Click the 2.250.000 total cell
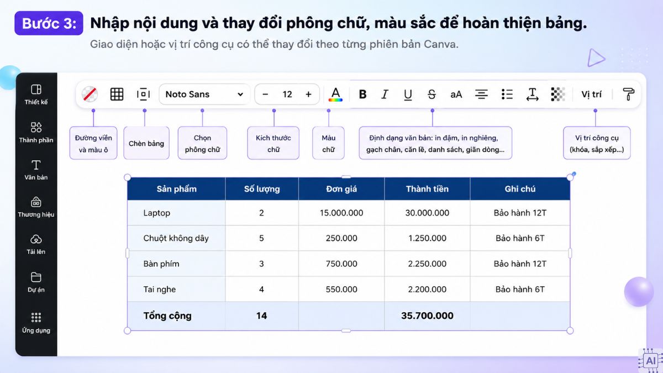The height and width of the screenshot is (373, 663). [x=427, y=264]
